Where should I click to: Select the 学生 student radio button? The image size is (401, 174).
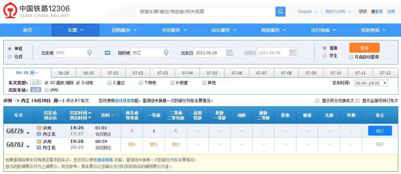(325, 56)
